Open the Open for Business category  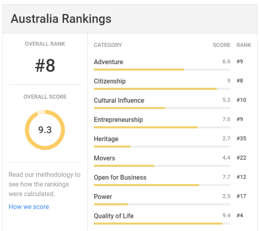[120, 177]
